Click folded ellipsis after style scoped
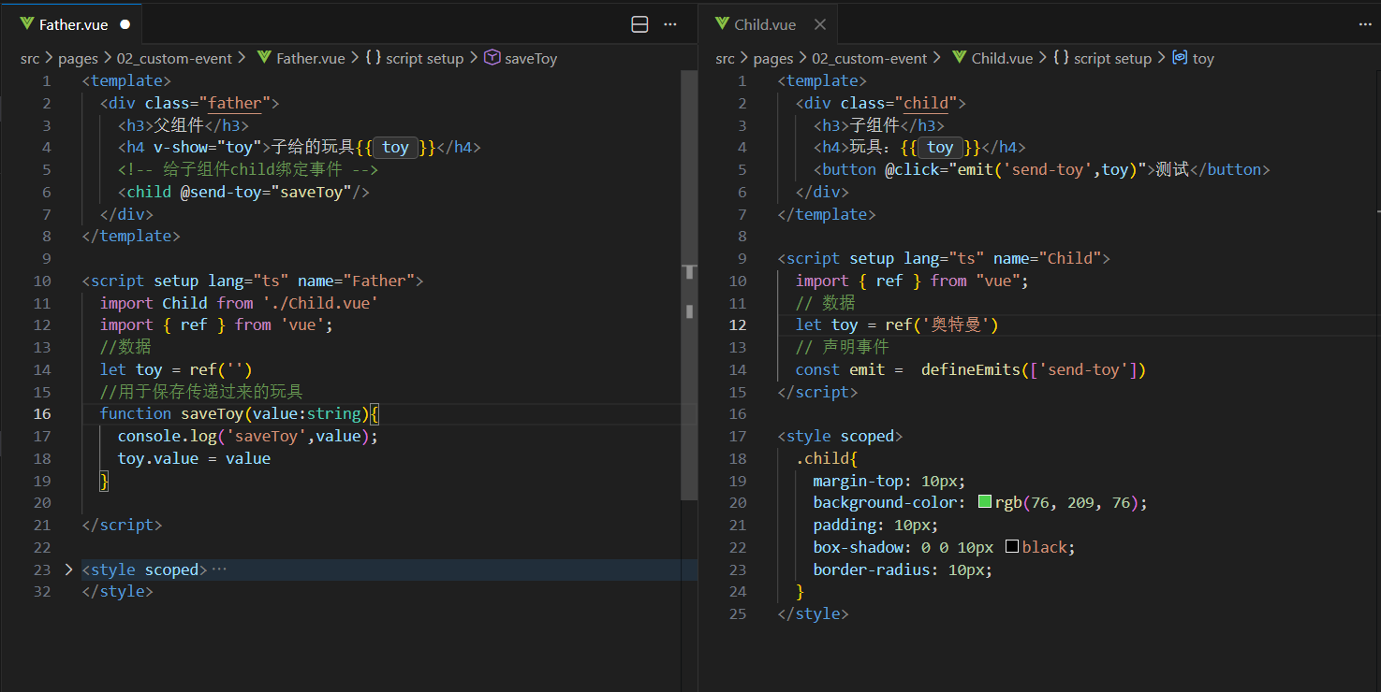This screenshot has height=692, width=1381. coord(219,569)
